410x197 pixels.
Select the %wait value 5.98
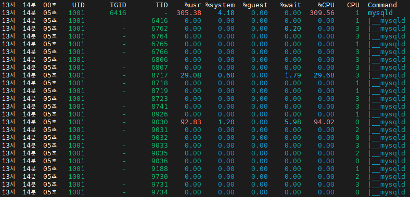pyautogui.click(x=293, y=122)
